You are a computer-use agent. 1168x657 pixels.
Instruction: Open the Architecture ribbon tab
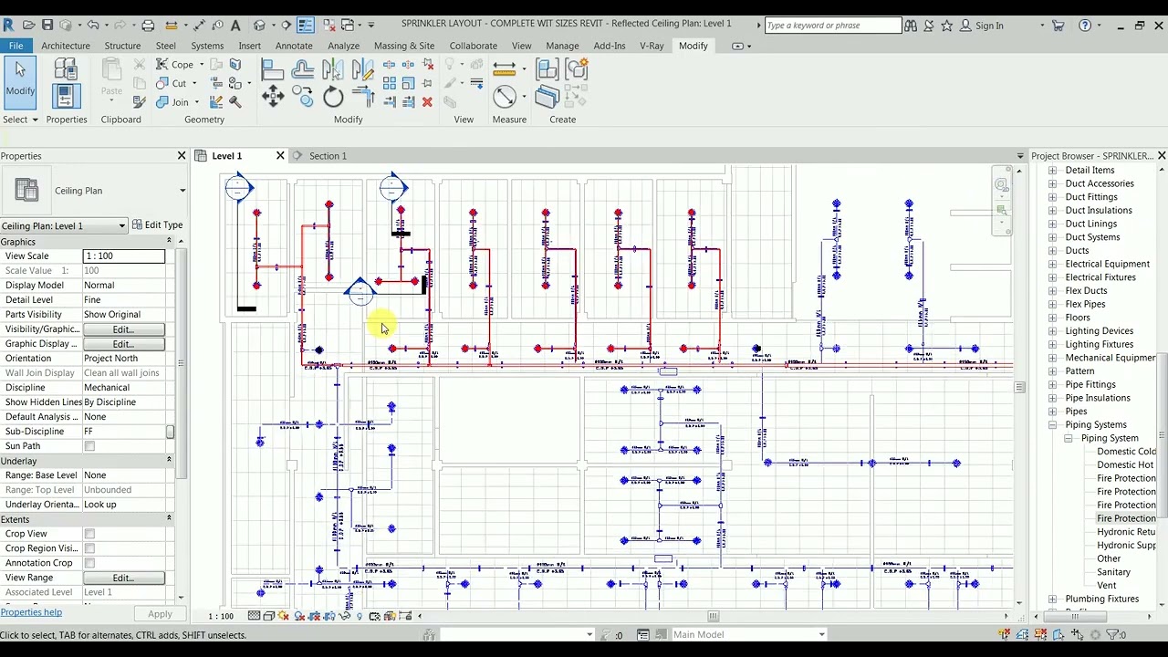(x=66, y=46)
